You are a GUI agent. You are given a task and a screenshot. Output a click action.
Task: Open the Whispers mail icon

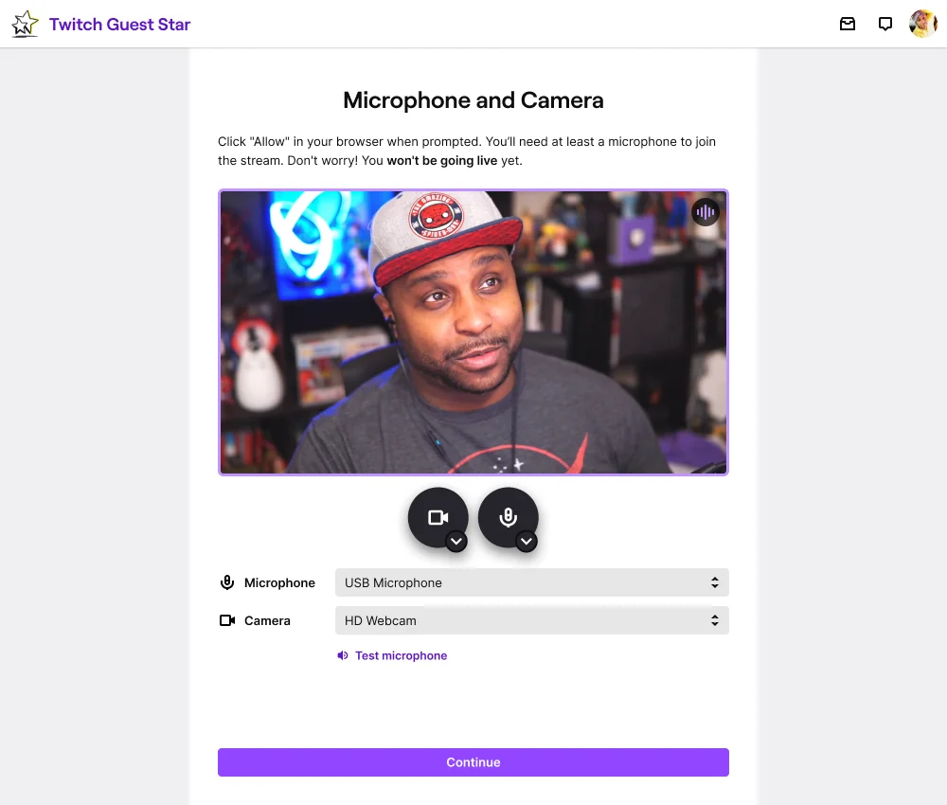848,24
